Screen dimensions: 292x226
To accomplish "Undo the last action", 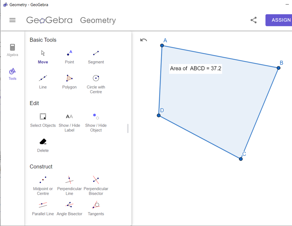I will [x=143, y=40].
